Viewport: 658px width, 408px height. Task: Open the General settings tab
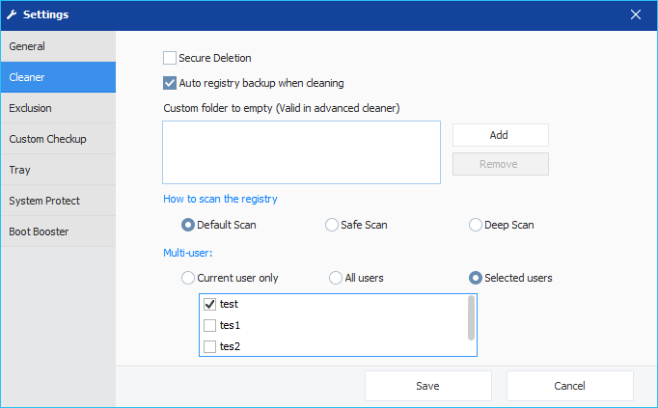[58, 46]
